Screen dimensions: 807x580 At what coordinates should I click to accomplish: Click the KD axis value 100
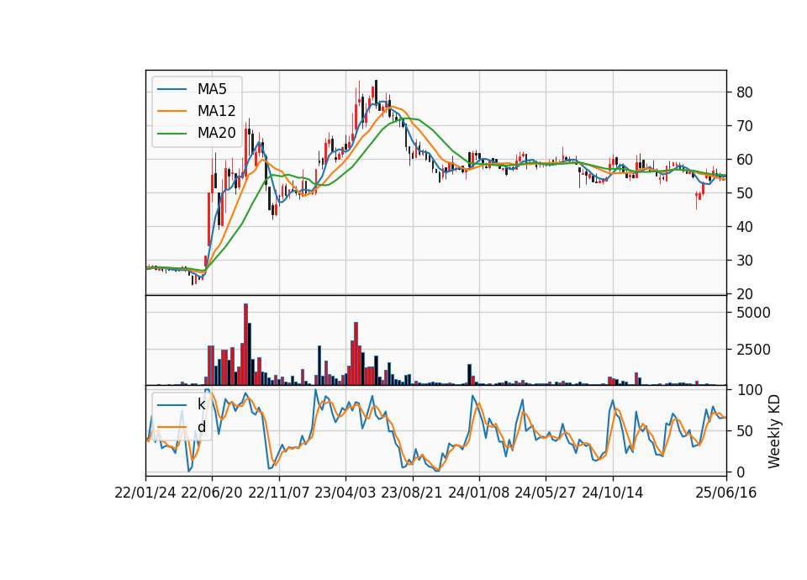click(x=749, y=390)
